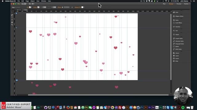Click the stroke weight input field
Screen dimensions: 197x110
click(x=44, y=7)
